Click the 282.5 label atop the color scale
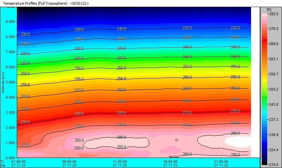Viewport: 282px width, 168px height. 273,14
